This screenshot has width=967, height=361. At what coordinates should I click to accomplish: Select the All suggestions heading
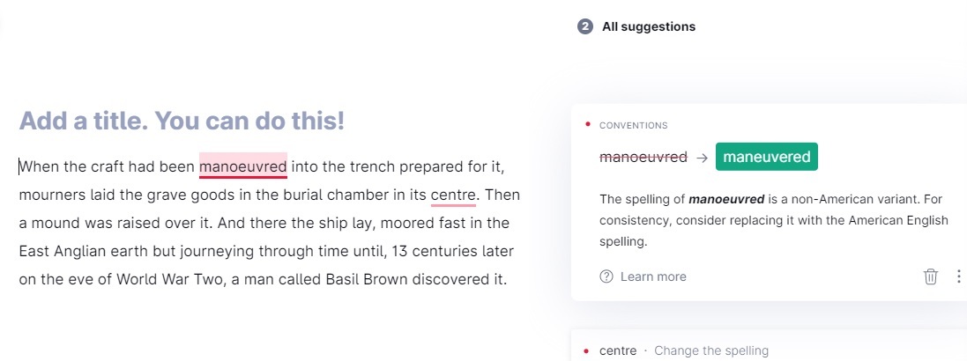click(x=649, y=26)
